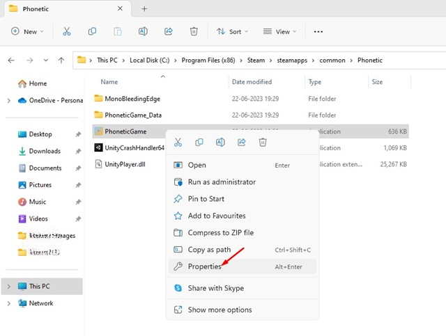Choose Run as administrator
Image resolution: width=446 pixels, height=336 pixels.
tap(242, 182)
